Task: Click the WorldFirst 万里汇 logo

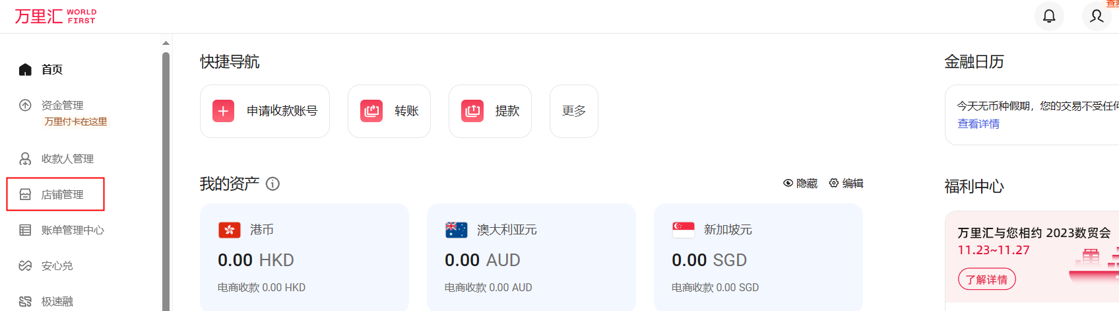Action: (x=56, y=16)
